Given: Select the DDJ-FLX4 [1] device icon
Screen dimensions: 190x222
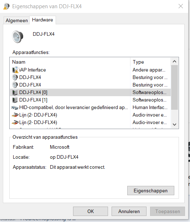Looking at the screenshot, I should coord(15,100).
